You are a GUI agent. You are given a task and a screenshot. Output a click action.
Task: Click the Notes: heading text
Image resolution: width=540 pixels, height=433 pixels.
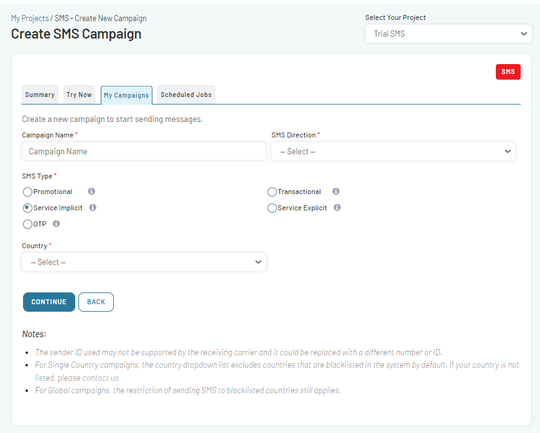[x=34, y=334]
